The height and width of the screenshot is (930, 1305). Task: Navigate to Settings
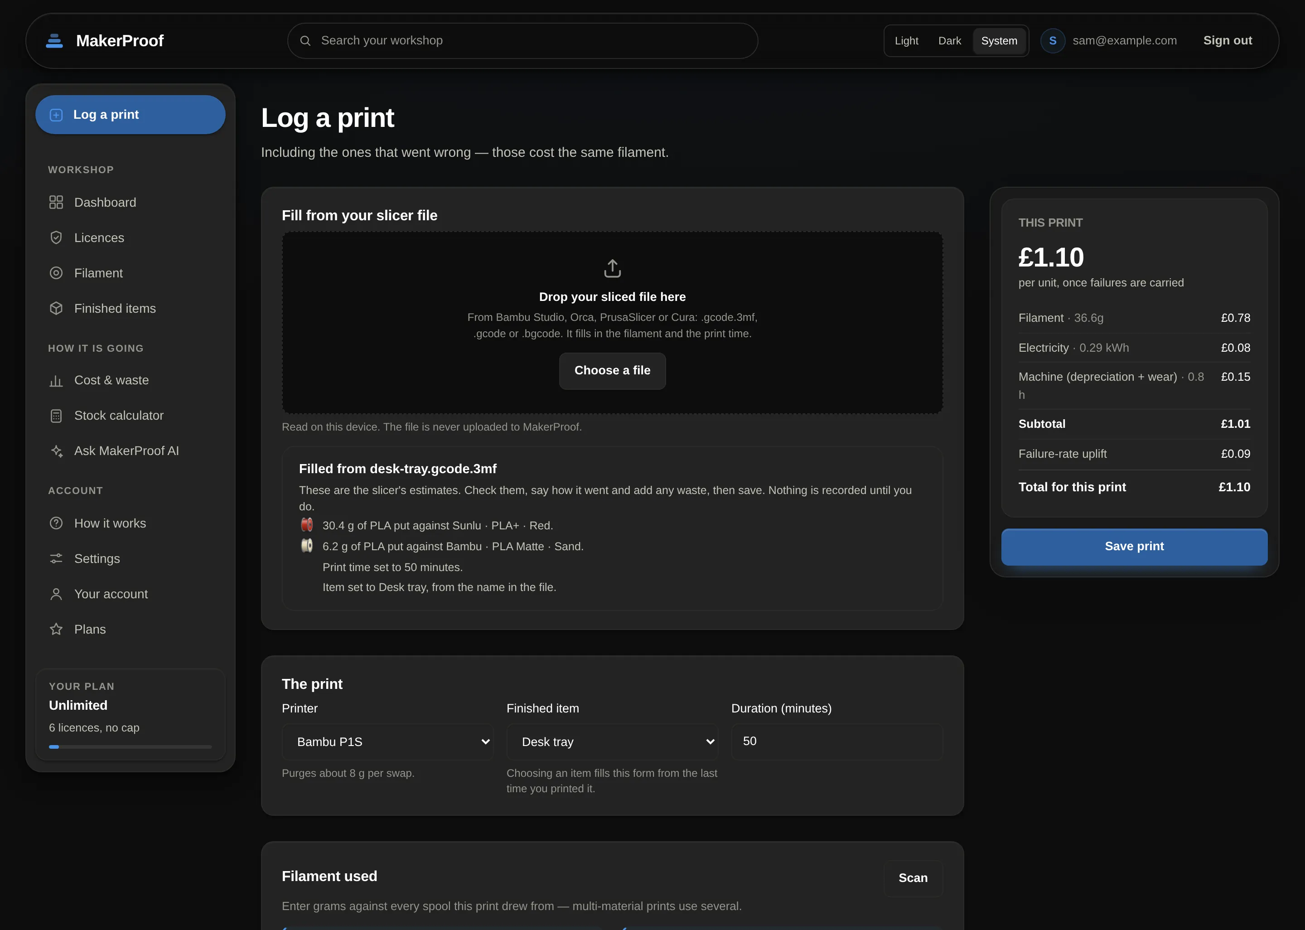point(130,558)
